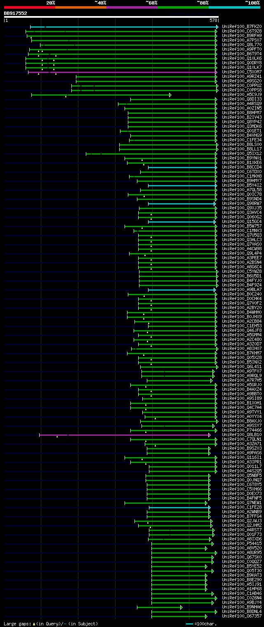Open the UniRef100_B9RFA9 entry
The height and width of the screenshot is (627, 264).
click(242, 35)
